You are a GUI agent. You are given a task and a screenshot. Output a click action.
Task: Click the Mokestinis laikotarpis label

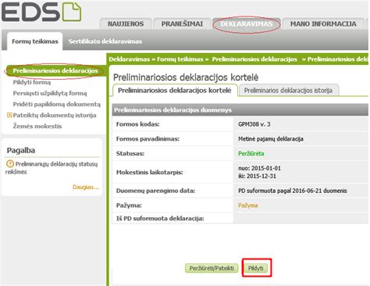click(149, 172)
